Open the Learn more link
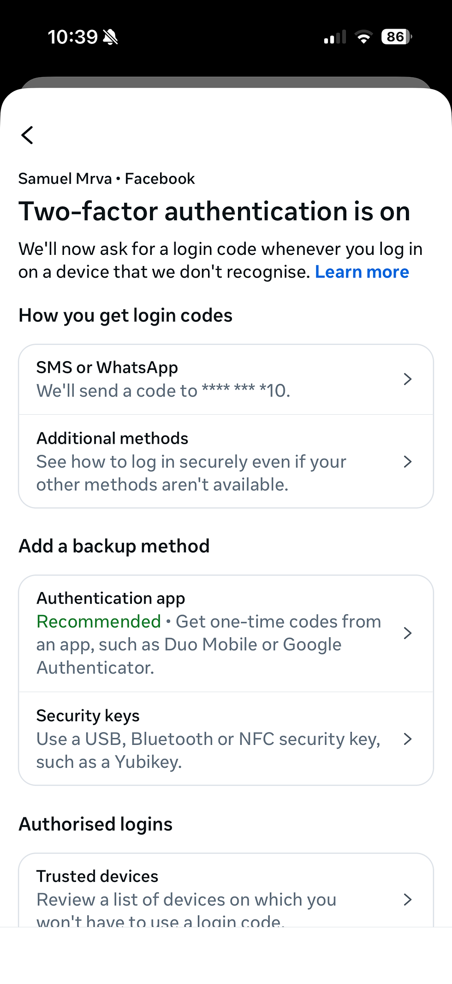 [x=362, y=272]
